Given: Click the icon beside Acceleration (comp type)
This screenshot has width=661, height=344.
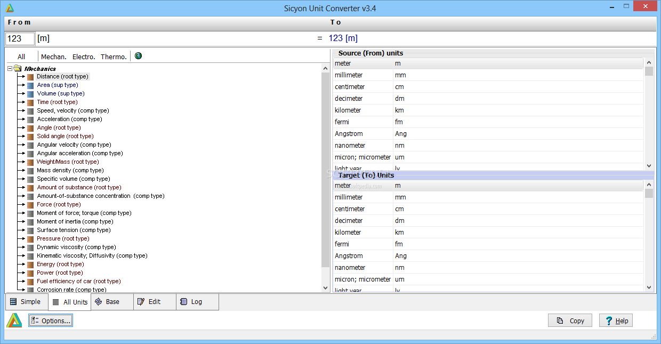Looking at the screenshot, I should [x=30, y=119].
